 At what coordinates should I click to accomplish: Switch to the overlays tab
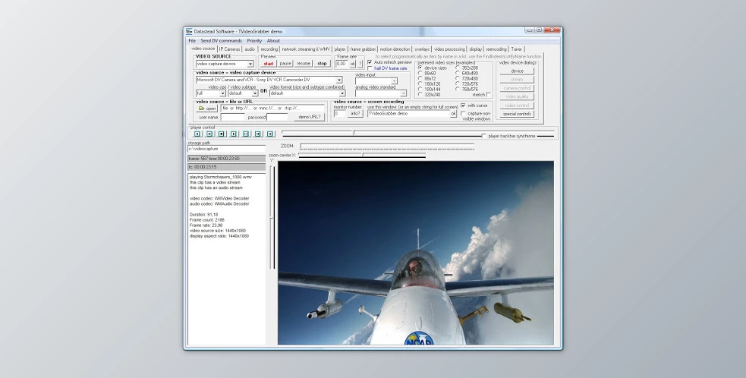(422, 49)
